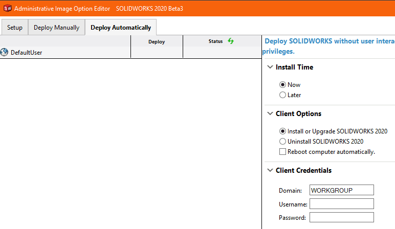Screen dimensions: 395x229
Task: Click the globe icon beside DefaultUser
Action: coord(4,52)
